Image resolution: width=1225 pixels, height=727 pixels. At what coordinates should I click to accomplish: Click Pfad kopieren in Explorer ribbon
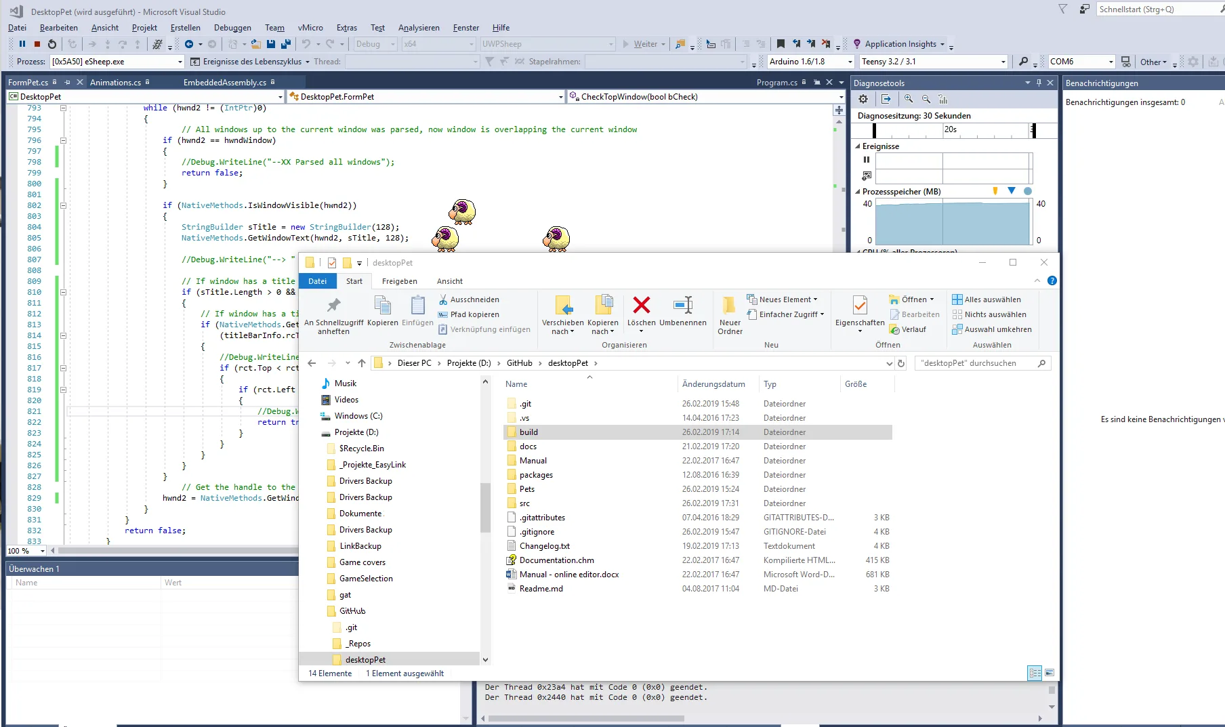469,314
